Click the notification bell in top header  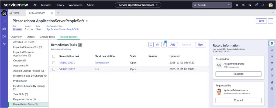tap(263, 5)
